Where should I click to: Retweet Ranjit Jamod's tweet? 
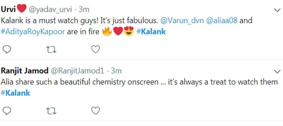[x=51, y=111]
